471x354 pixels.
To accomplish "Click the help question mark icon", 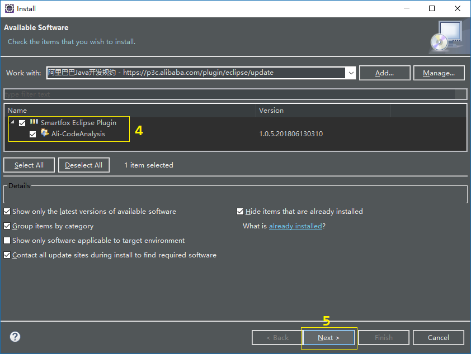I will tap(15, 337).
